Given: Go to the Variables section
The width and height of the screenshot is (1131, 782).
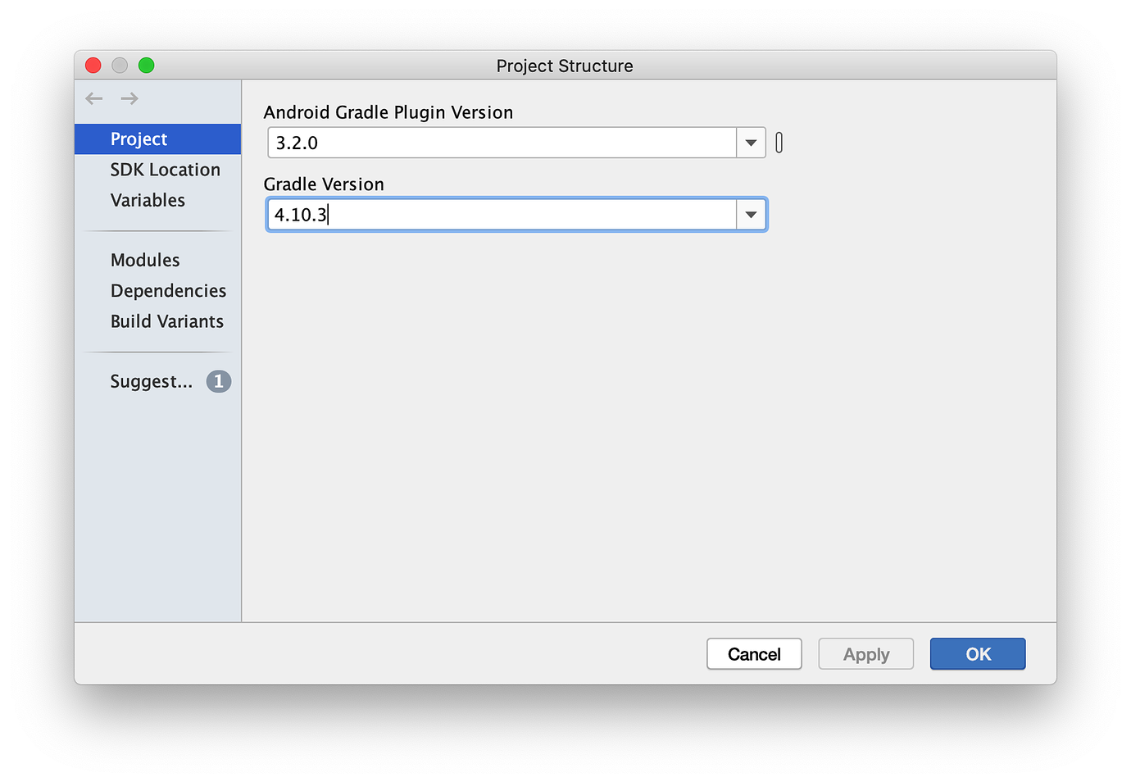Looking at the screenshot, I should click(148, 200).
